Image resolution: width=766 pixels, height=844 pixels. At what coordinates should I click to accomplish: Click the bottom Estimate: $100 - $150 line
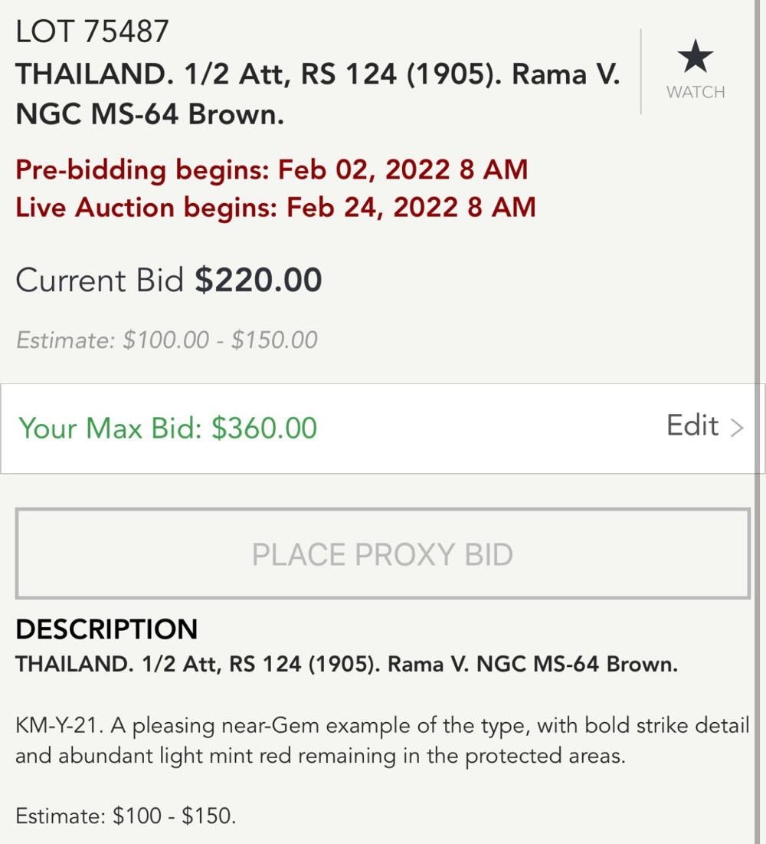coord(126,816)
